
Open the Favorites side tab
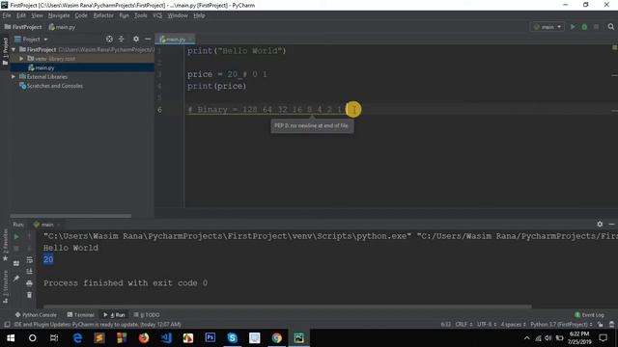point(5,245)
